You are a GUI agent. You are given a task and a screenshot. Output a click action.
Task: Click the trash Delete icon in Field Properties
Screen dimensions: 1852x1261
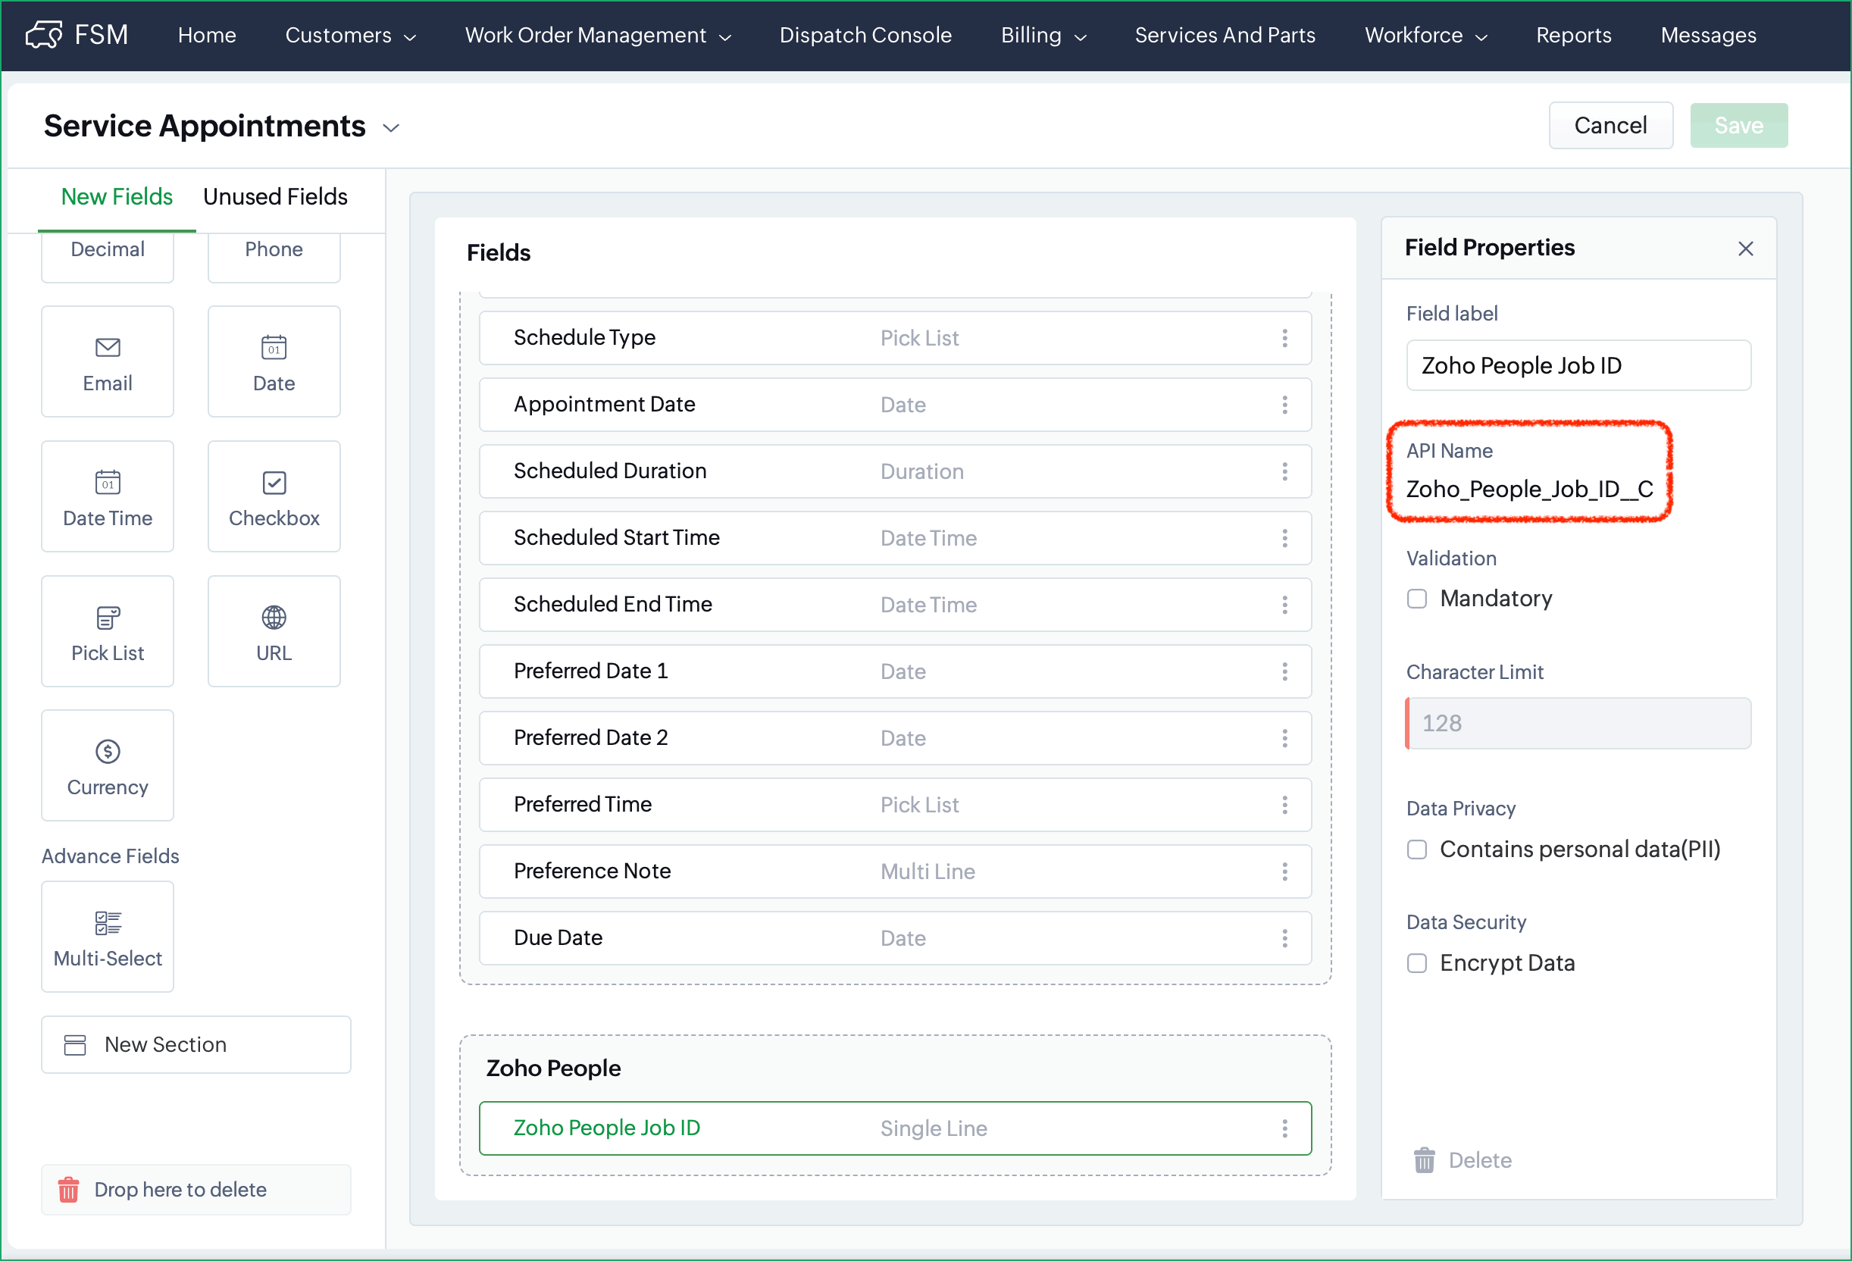click(x=1423, y=1159)
